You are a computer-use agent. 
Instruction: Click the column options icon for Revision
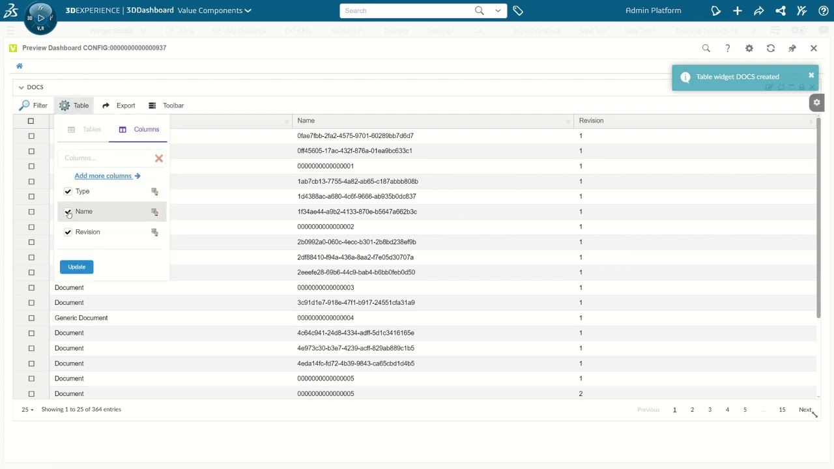(x=154, y=232)
